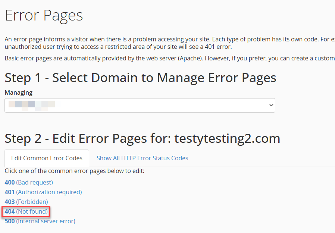335x233 pixels.
Task: Click the Internal server error link text
Action: pos(45,221)
